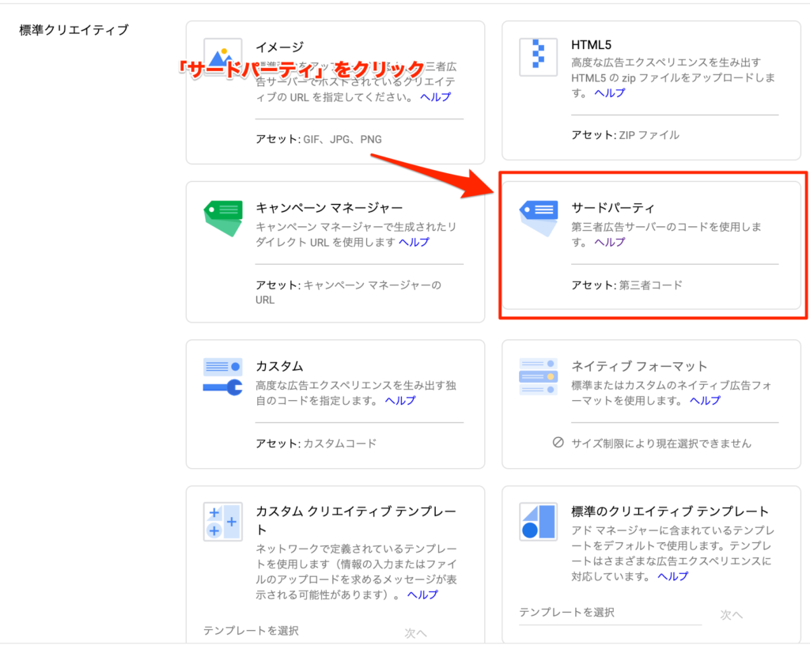Viewport: 810px width, 649px height.
Task: Click アセット: 第三者コード text
Action: (x=626, y=285)
